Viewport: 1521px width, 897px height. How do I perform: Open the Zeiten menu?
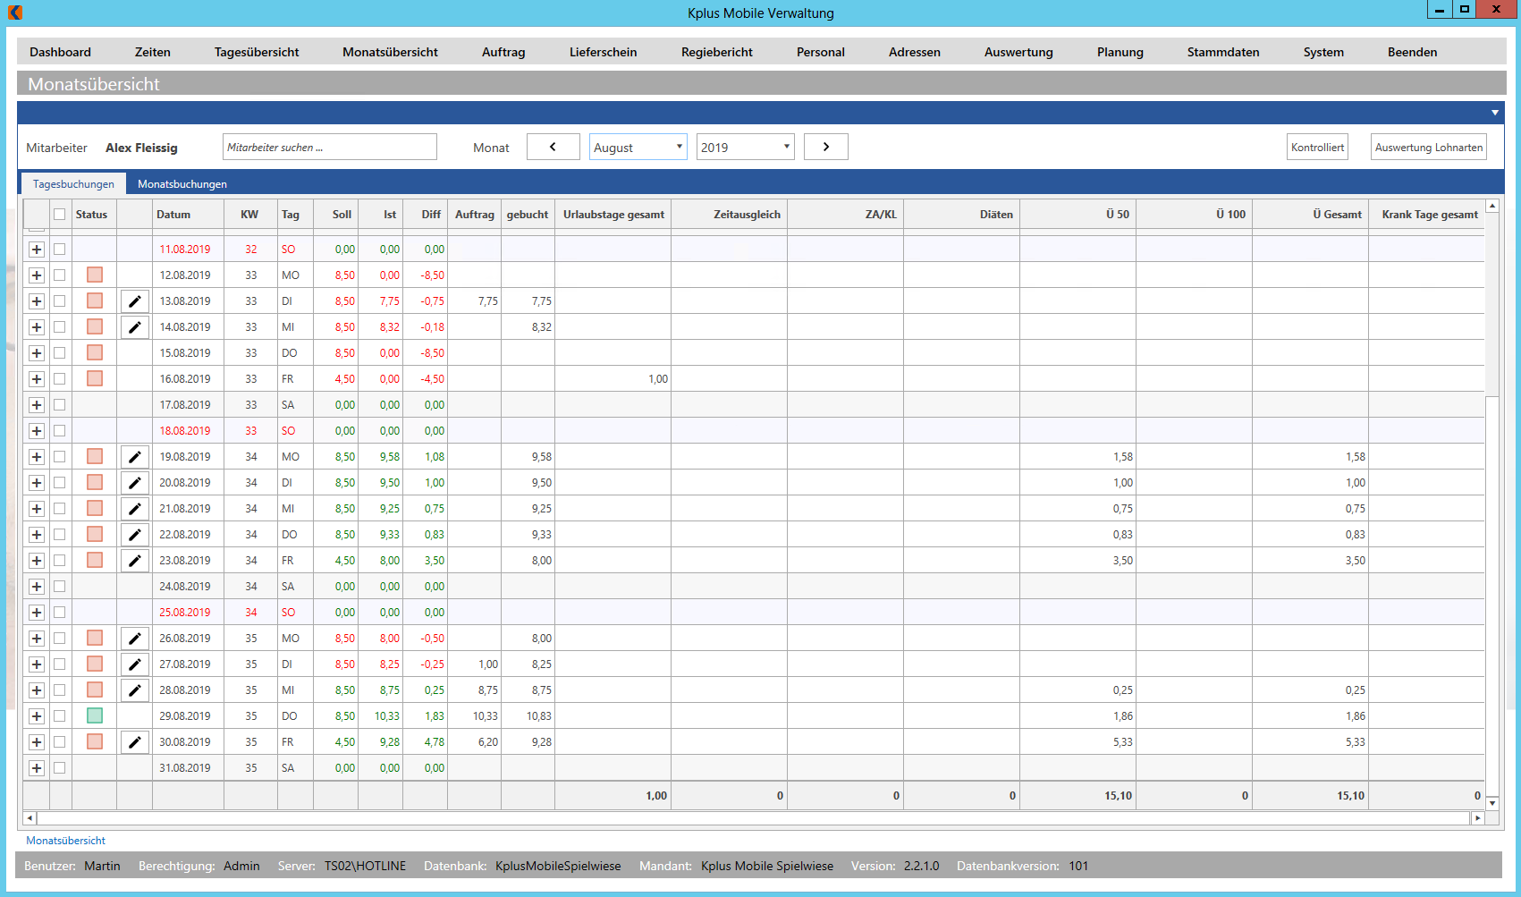(x=153, y=52)
